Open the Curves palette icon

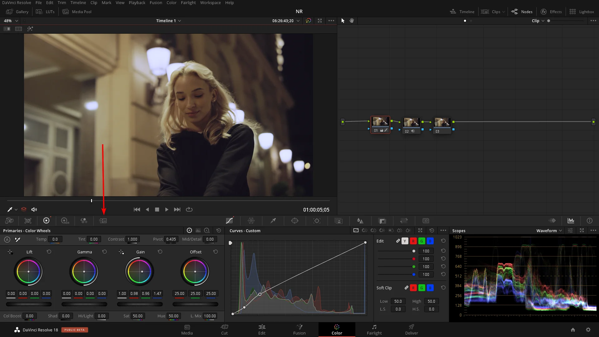(229, 221)
